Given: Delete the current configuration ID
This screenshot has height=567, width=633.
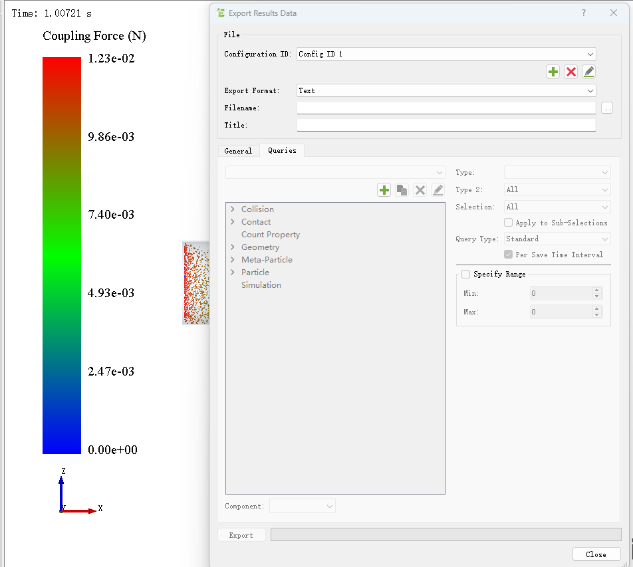Looking at the screenshot, I should pyautogui.click(x=570, y=72).
